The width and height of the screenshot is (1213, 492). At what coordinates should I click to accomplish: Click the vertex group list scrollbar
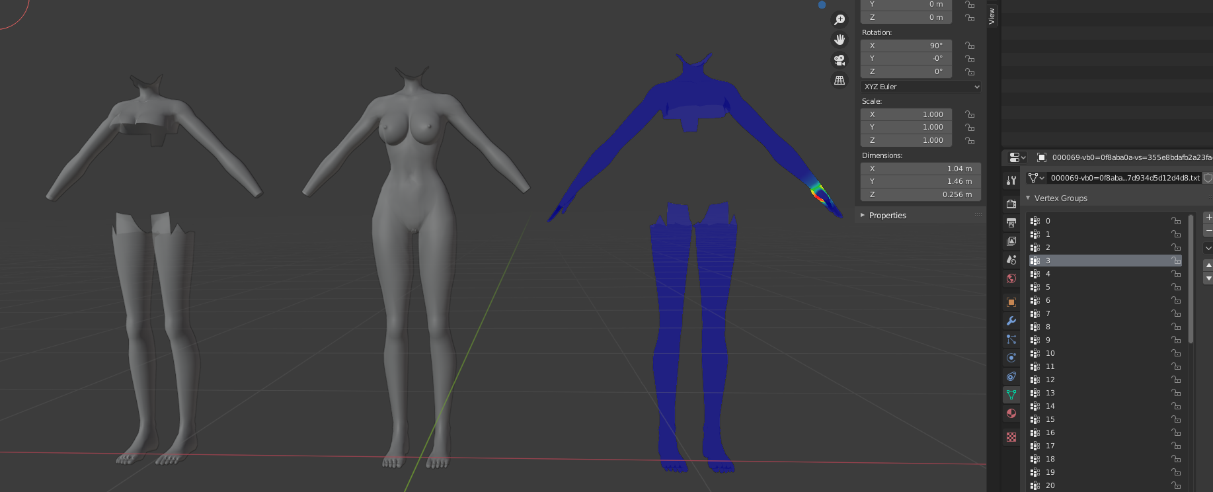click(x=1191, y=279)
